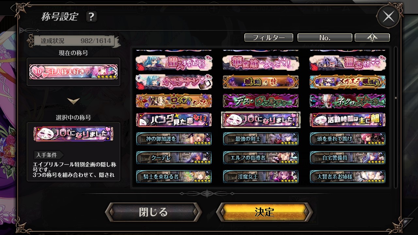Open the help question mark icon

point(91,16)
